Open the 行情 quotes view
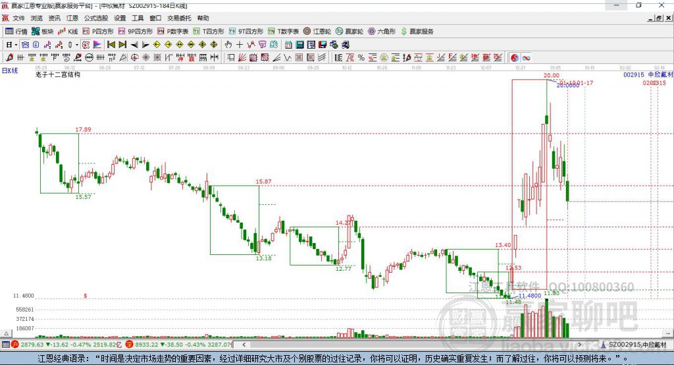The image size is (674, 365). (x=16, y=32)
